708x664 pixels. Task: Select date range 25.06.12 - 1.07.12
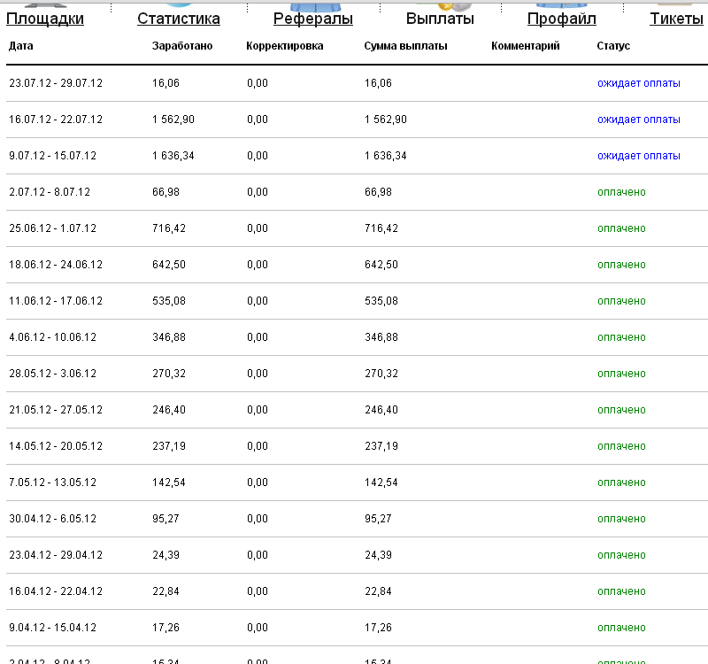(52, 228)
